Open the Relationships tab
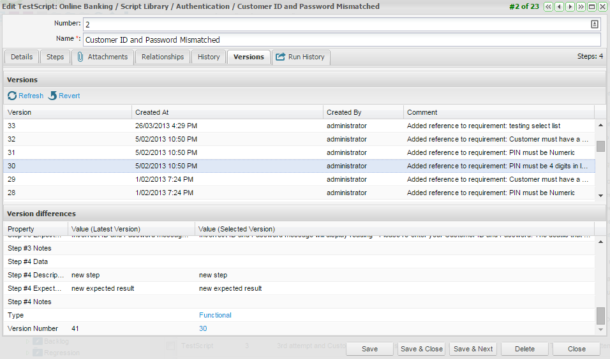Screen dimensions: 610x359 [163, 57]
